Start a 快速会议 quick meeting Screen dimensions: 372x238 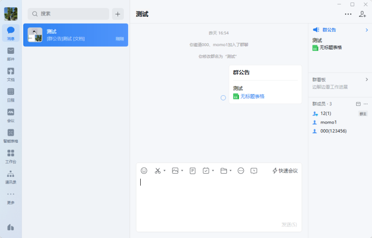[x=285, y=171]
